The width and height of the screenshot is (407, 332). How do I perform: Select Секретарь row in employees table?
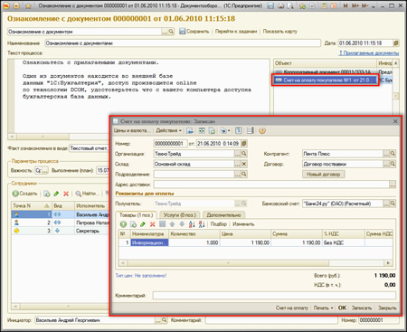pos(61,231)
